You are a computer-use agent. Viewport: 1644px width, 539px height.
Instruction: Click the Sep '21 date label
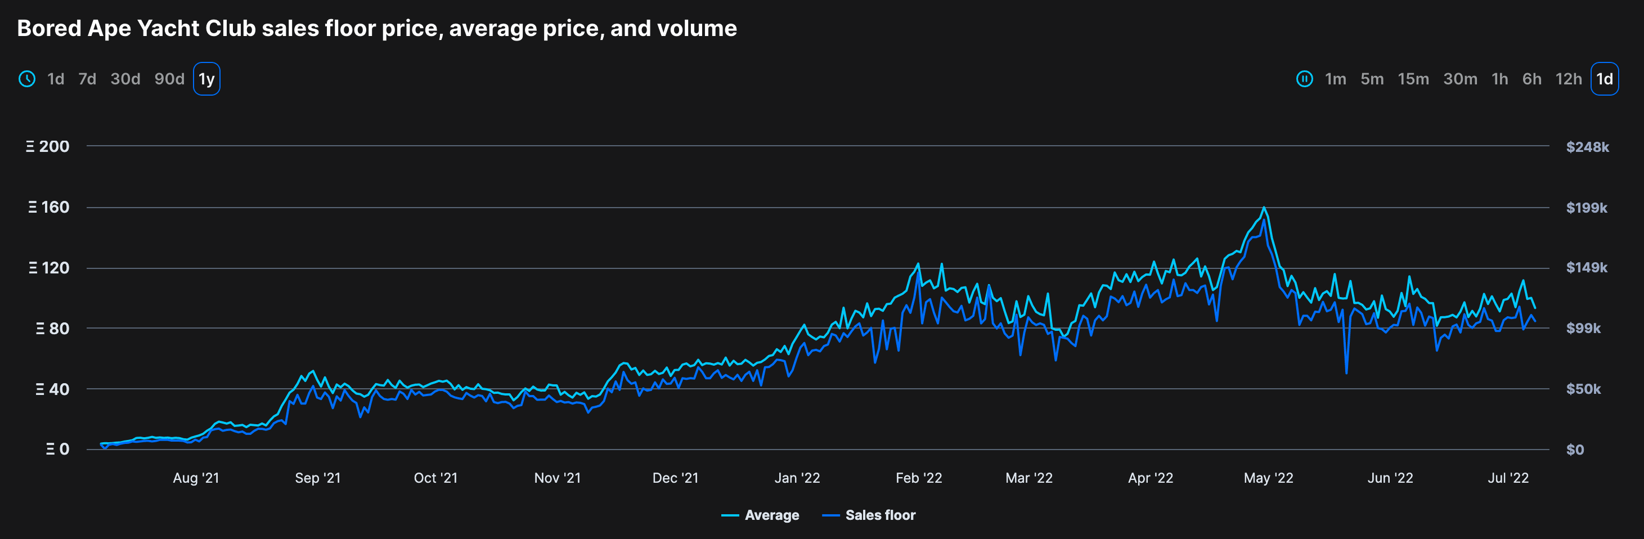tap(318, 478)
